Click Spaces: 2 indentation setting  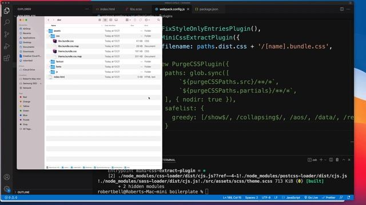coord(252,198)
